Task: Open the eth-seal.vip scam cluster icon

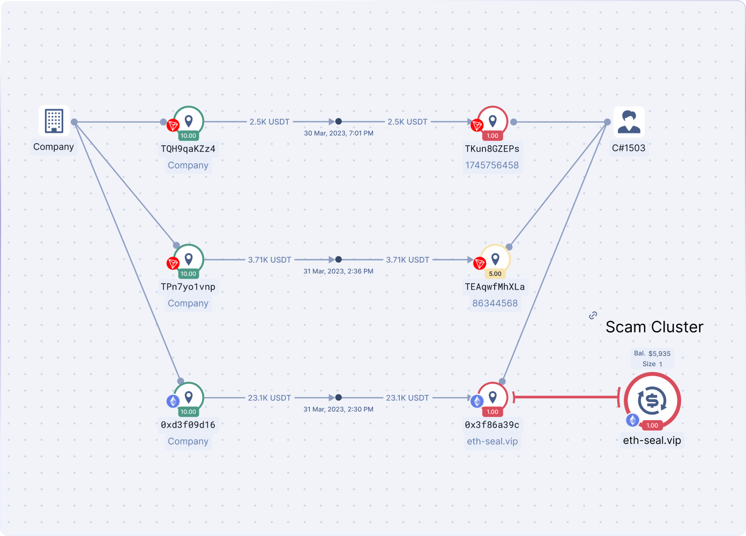Action: (x=652, y=400)
